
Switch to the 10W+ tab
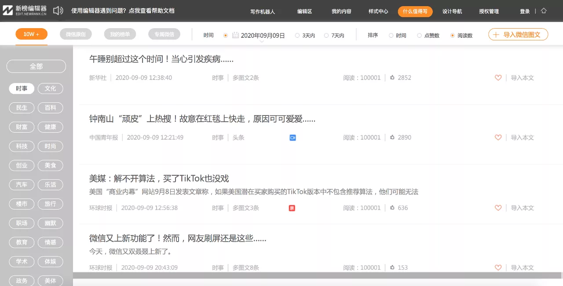pyautogui.click(x=31, y=34)
